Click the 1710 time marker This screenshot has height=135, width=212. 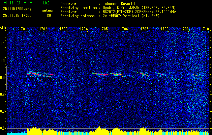[x=205, y=29]
